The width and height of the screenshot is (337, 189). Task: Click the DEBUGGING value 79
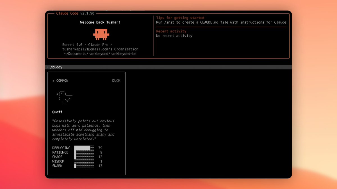pyautogui.click(x=100, y=148)
